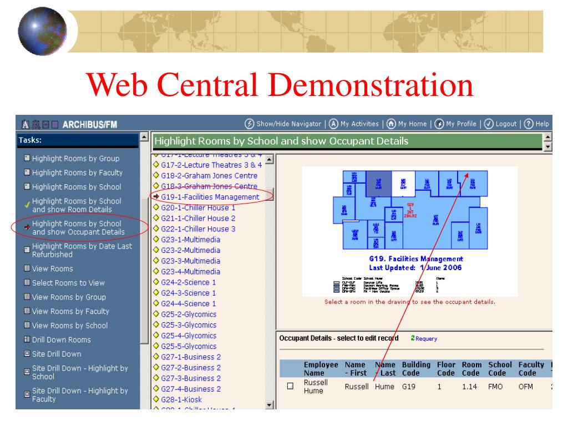Open Site Drill Down - Highlight by School
This screenshot has height=426, width=568.
click(80, 372)
